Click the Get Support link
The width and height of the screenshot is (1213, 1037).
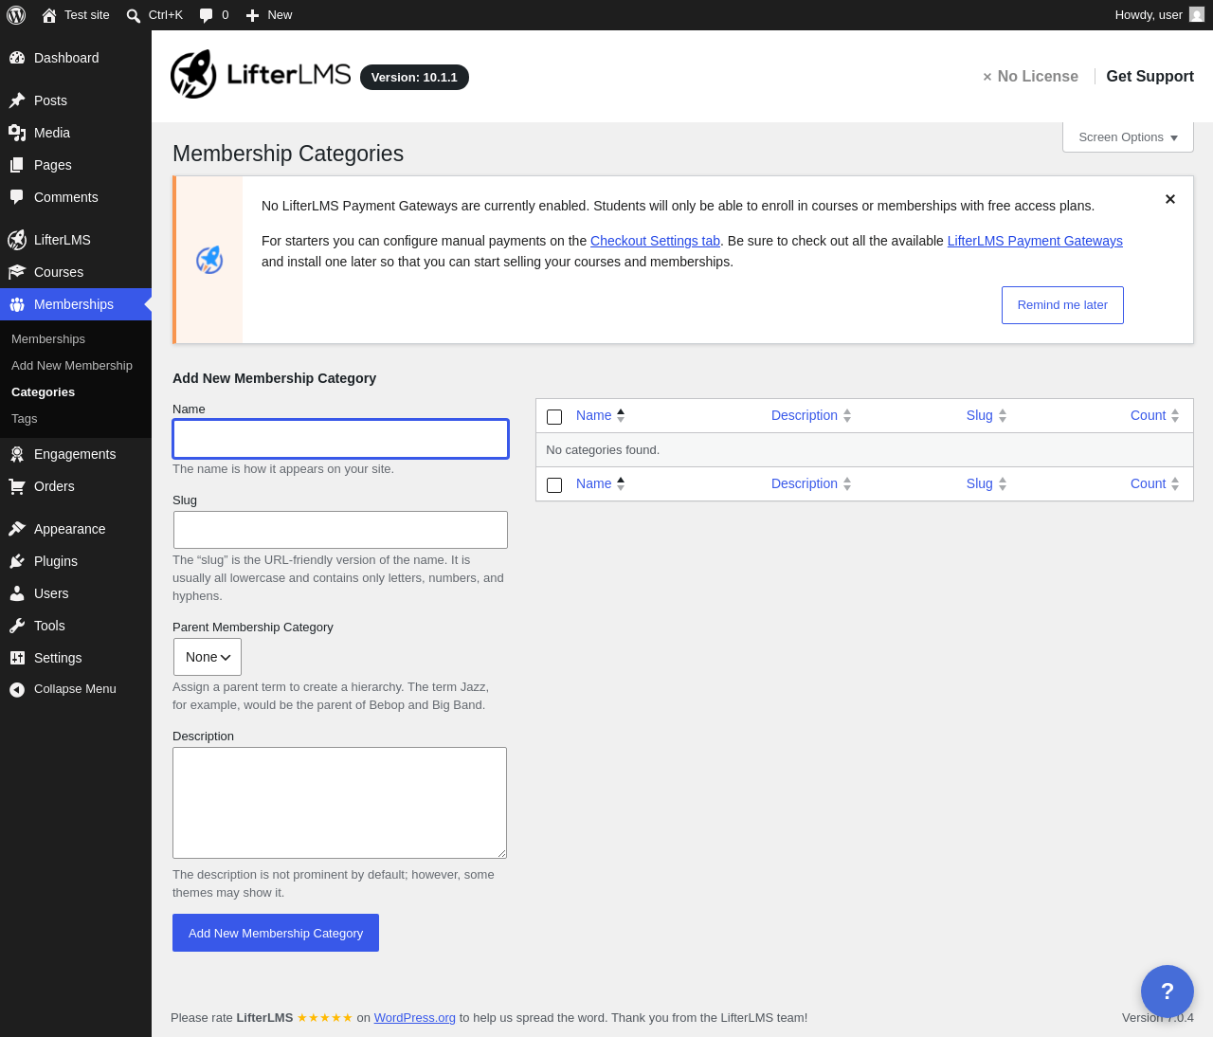click(1150, 77)
